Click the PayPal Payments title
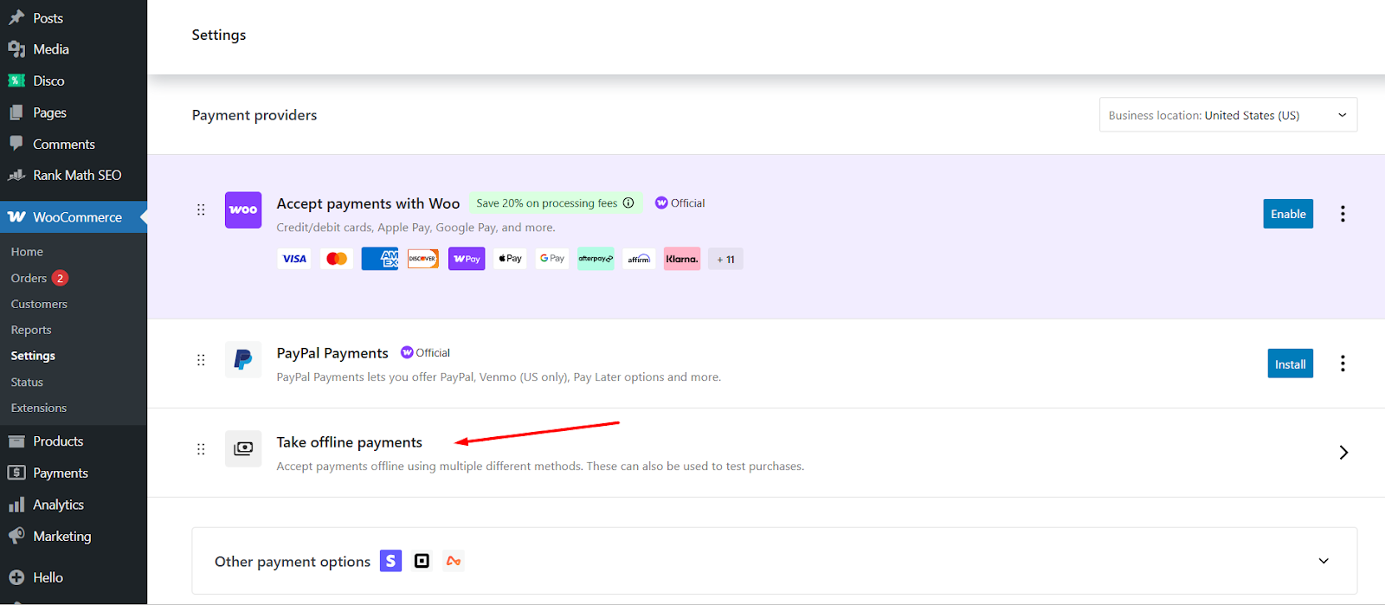Image resolution: width=1385 pixels, height=605 pixels. [332, 353]
